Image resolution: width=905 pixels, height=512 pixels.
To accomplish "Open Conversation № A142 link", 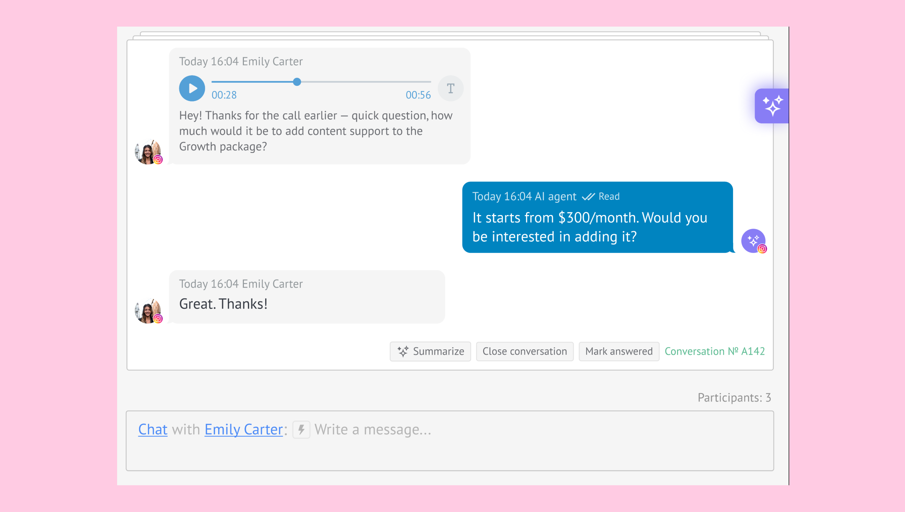I will (x=714, y=351).
